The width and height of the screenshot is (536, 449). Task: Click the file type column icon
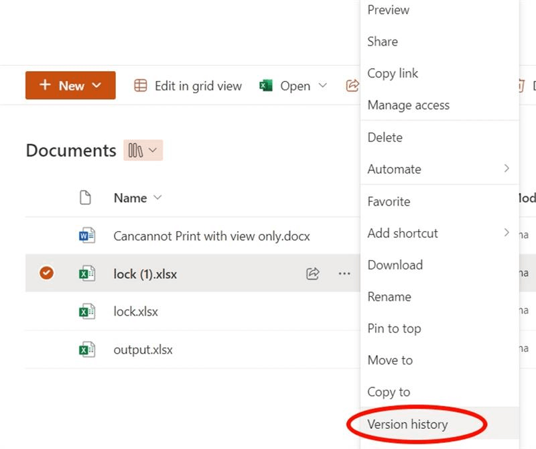point(85,198)
